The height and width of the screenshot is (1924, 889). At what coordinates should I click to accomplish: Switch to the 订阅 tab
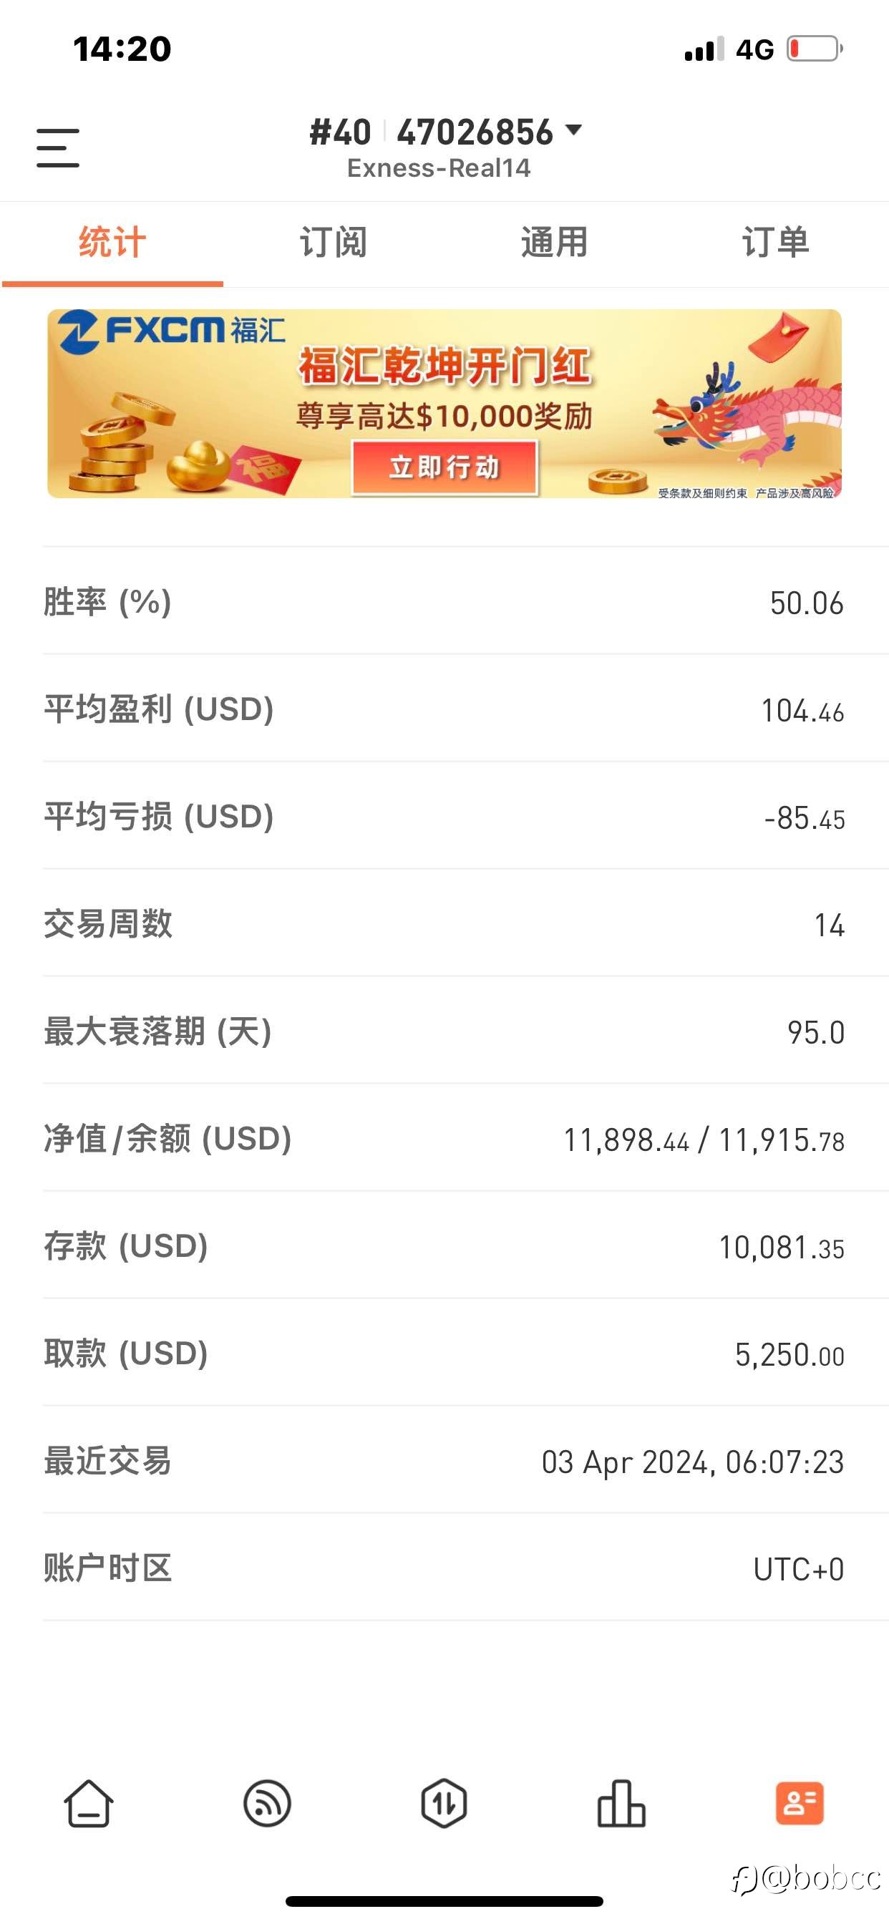pyautogui.click(x=333, y=243)
